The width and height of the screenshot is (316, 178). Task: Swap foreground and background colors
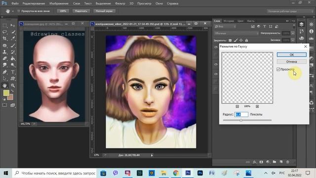pos(12,91)
